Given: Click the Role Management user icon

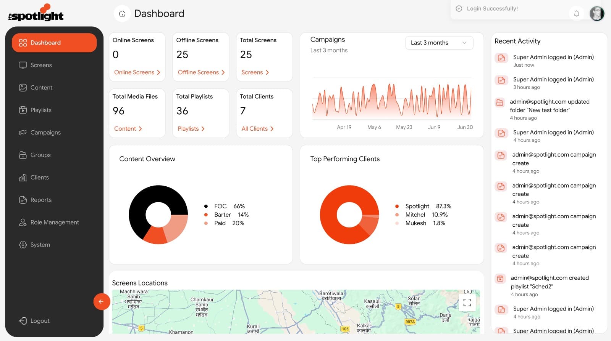Looking at the screenshot, I should pyautogui.click(x=23, y=223).
